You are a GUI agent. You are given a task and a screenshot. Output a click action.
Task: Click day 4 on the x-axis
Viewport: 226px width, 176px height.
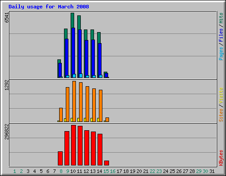(34, 171)
